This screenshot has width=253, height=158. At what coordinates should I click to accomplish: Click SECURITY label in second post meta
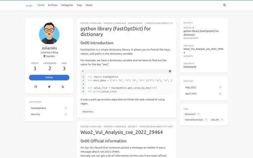click(132, 127)
